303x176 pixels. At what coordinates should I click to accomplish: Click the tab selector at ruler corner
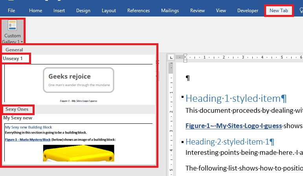point(171,58)
